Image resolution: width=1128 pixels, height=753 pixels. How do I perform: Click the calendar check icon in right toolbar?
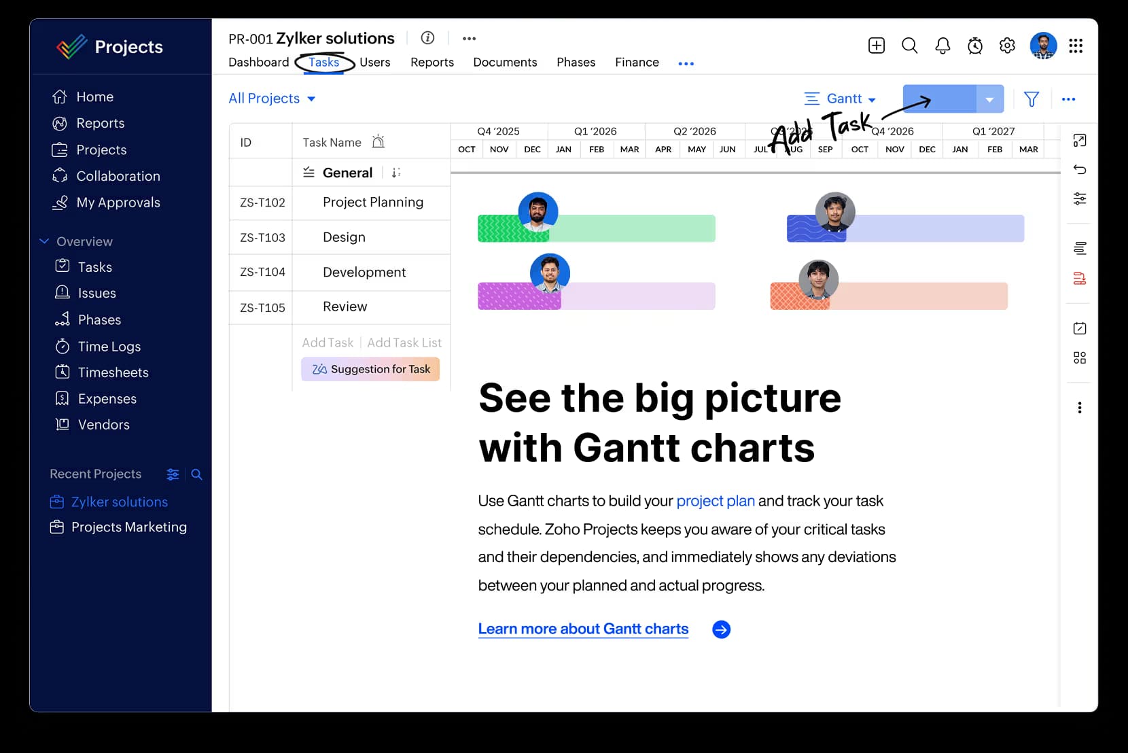point(1080,328)
